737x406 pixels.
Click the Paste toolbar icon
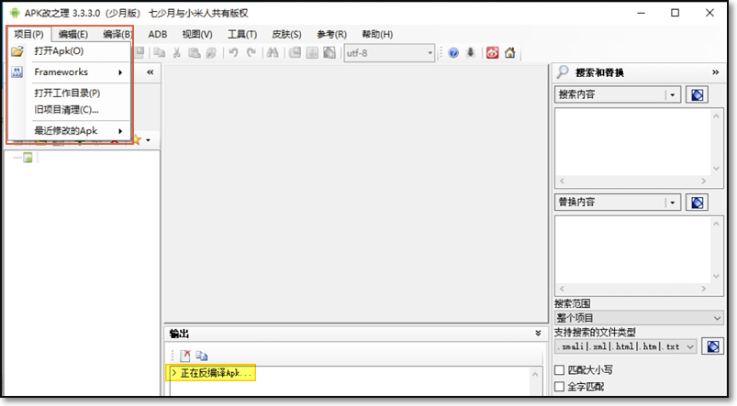point(195,52)
